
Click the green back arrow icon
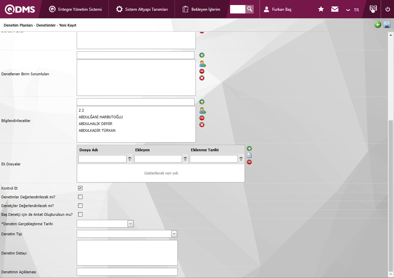[378, 25]
